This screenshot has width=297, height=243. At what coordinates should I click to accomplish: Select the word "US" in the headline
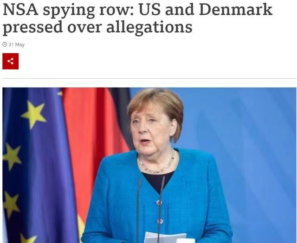149,9
